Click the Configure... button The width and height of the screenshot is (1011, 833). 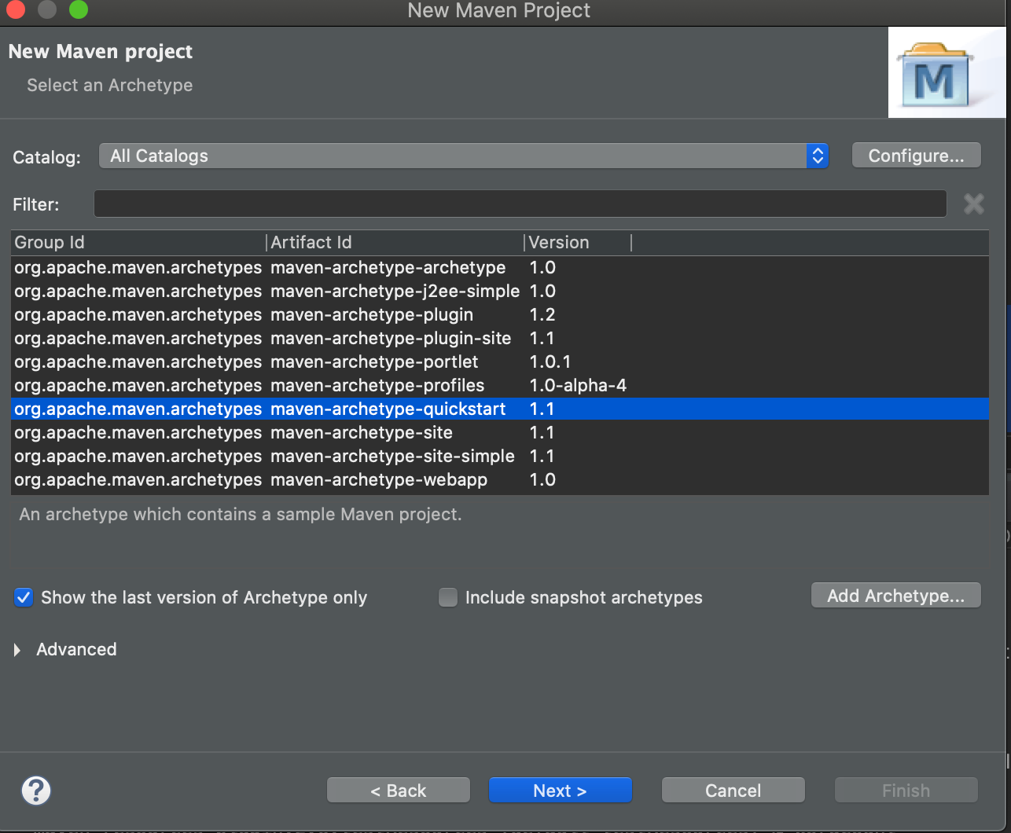917,156
